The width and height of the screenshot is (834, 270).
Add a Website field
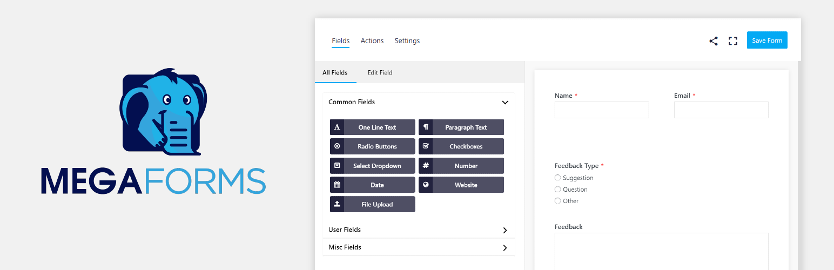coord(461,185)
